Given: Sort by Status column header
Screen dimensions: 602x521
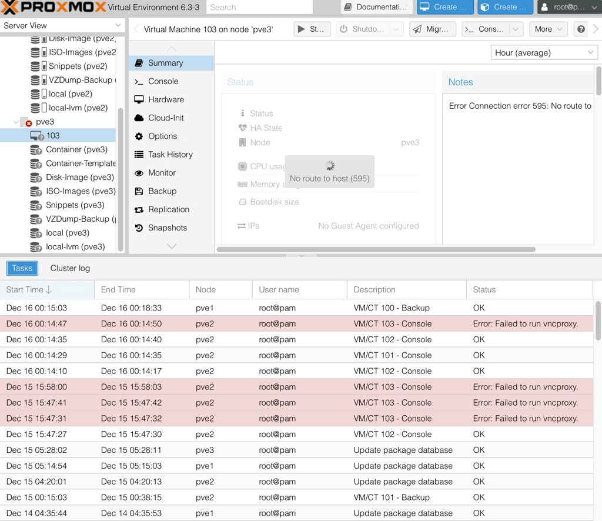Looking at the screenshot, I should tap(530, 290).
